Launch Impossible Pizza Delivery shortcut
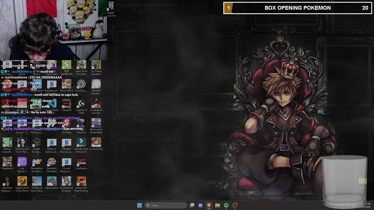The width and height of the screenshot is (374, 210). point(81,185)
